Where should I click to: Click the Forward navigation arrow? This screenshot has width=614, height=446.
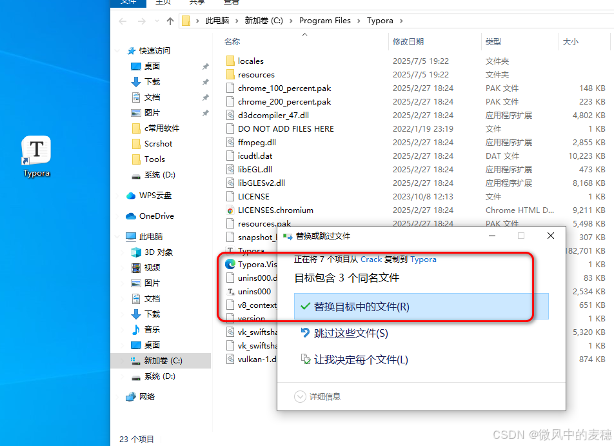pos(141,21)
